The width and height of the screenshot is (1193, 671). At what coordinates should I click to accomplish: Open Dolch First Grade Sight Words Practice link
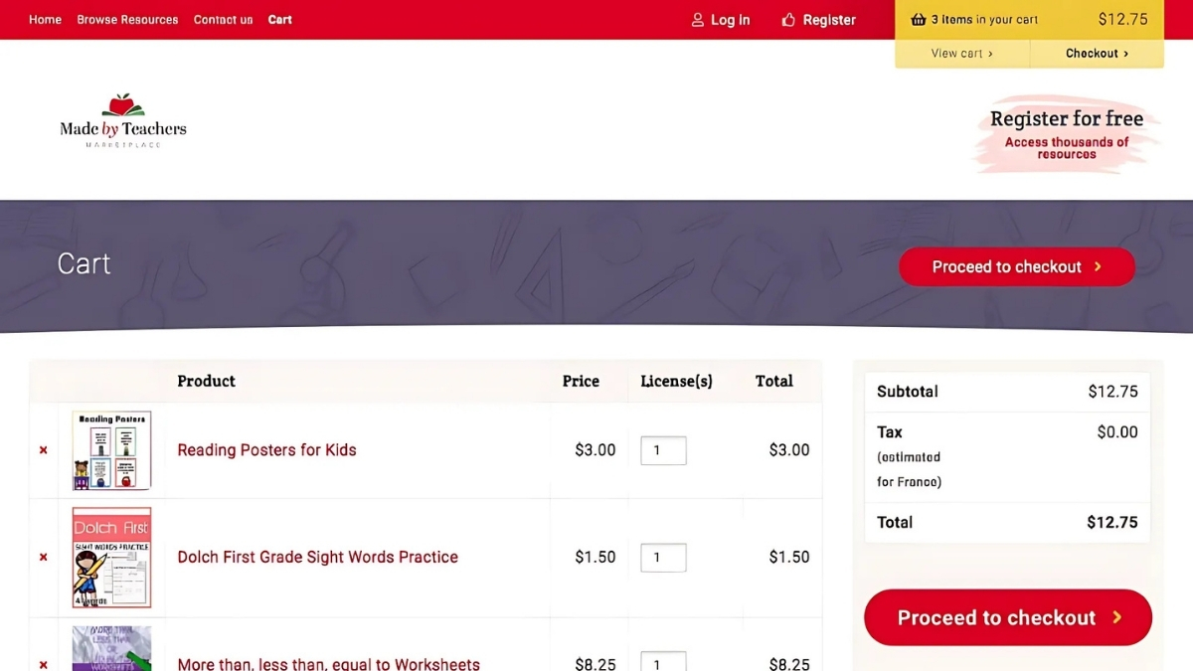pyautogui.click(x=317, y=558)
